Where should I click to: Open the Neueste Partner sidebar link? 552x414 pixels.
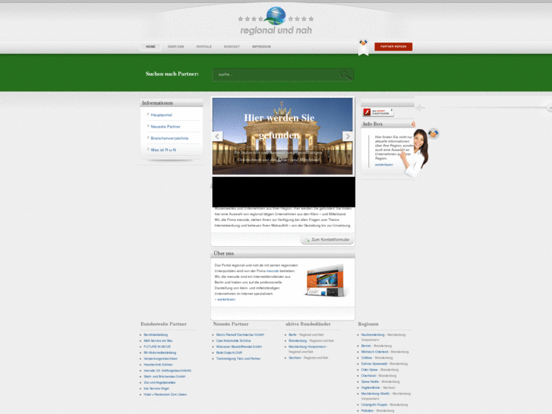[x=166, y=127]
